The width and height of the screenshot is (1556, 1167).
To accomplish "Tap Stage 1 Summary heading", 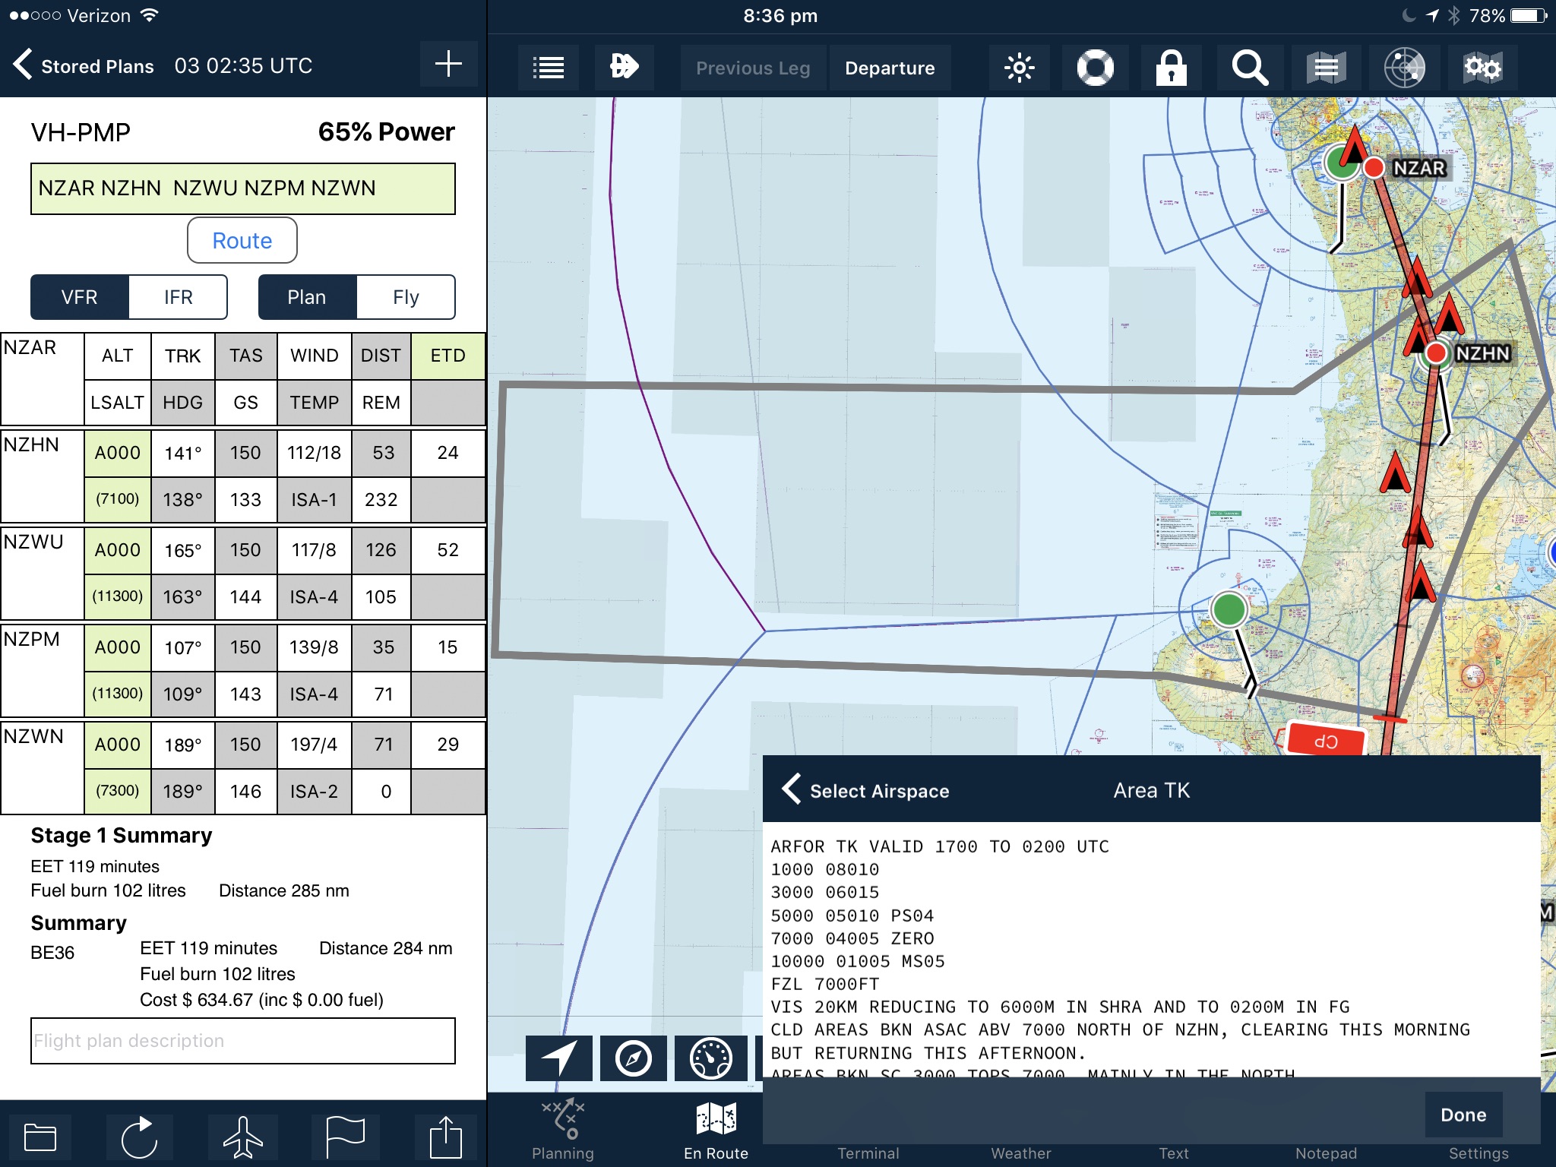I will point(122,836).
